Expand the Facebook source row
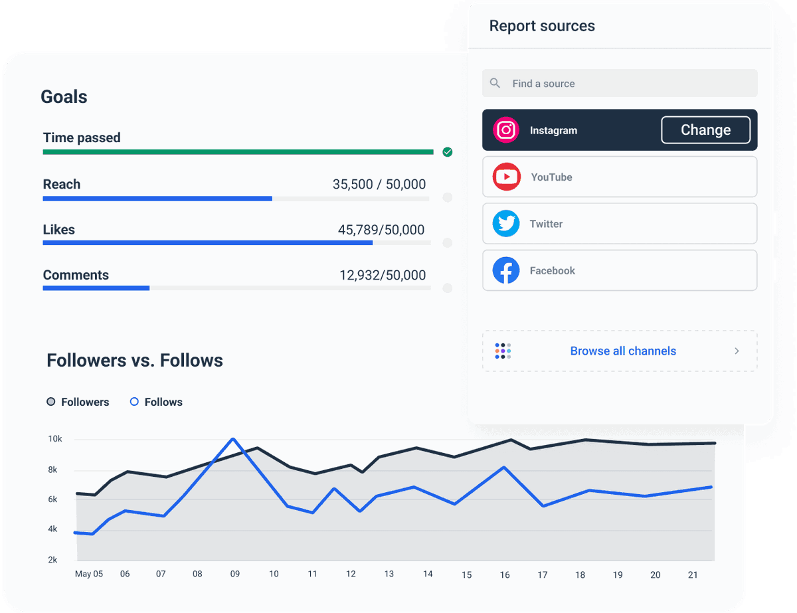This screenshot has width=797, height=613. click(620, 270)
